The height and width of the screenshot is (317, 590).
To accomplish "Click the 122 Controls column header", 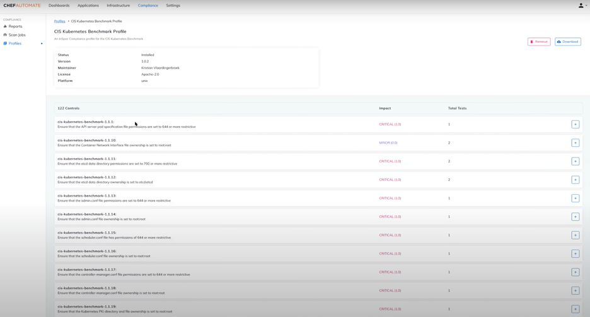I will (69, 108).
